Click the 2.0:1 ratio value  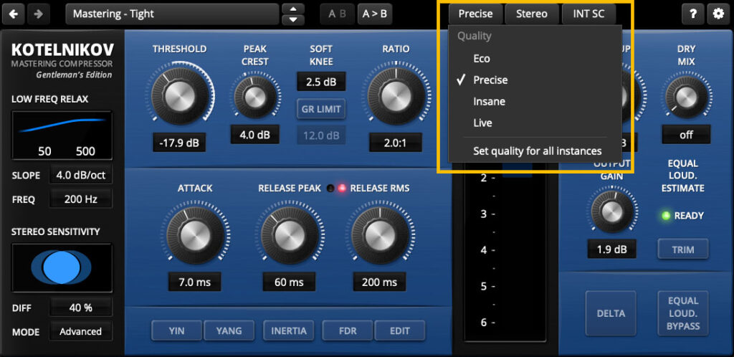point(396,142)
